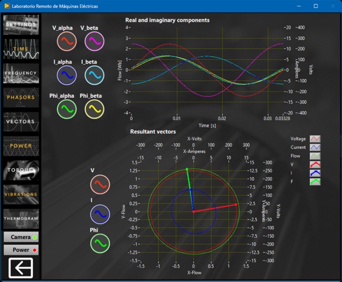The width and height of the screenshot is (342, 282).
Task: Click the Voltage legend color swatch
Action: click(315, 138)
